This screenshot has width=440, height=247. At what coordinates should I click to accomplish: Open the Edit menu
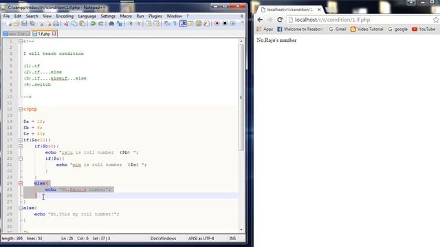click(x=18, y=16)
